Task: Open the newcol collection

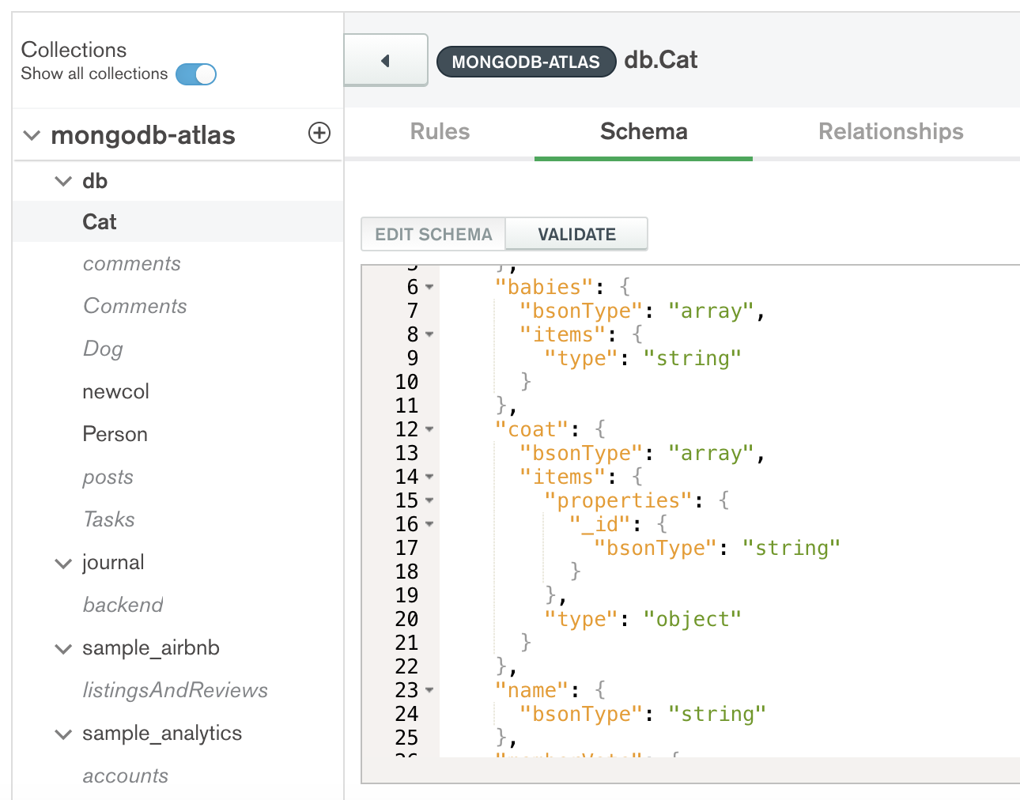Action: 115,391
